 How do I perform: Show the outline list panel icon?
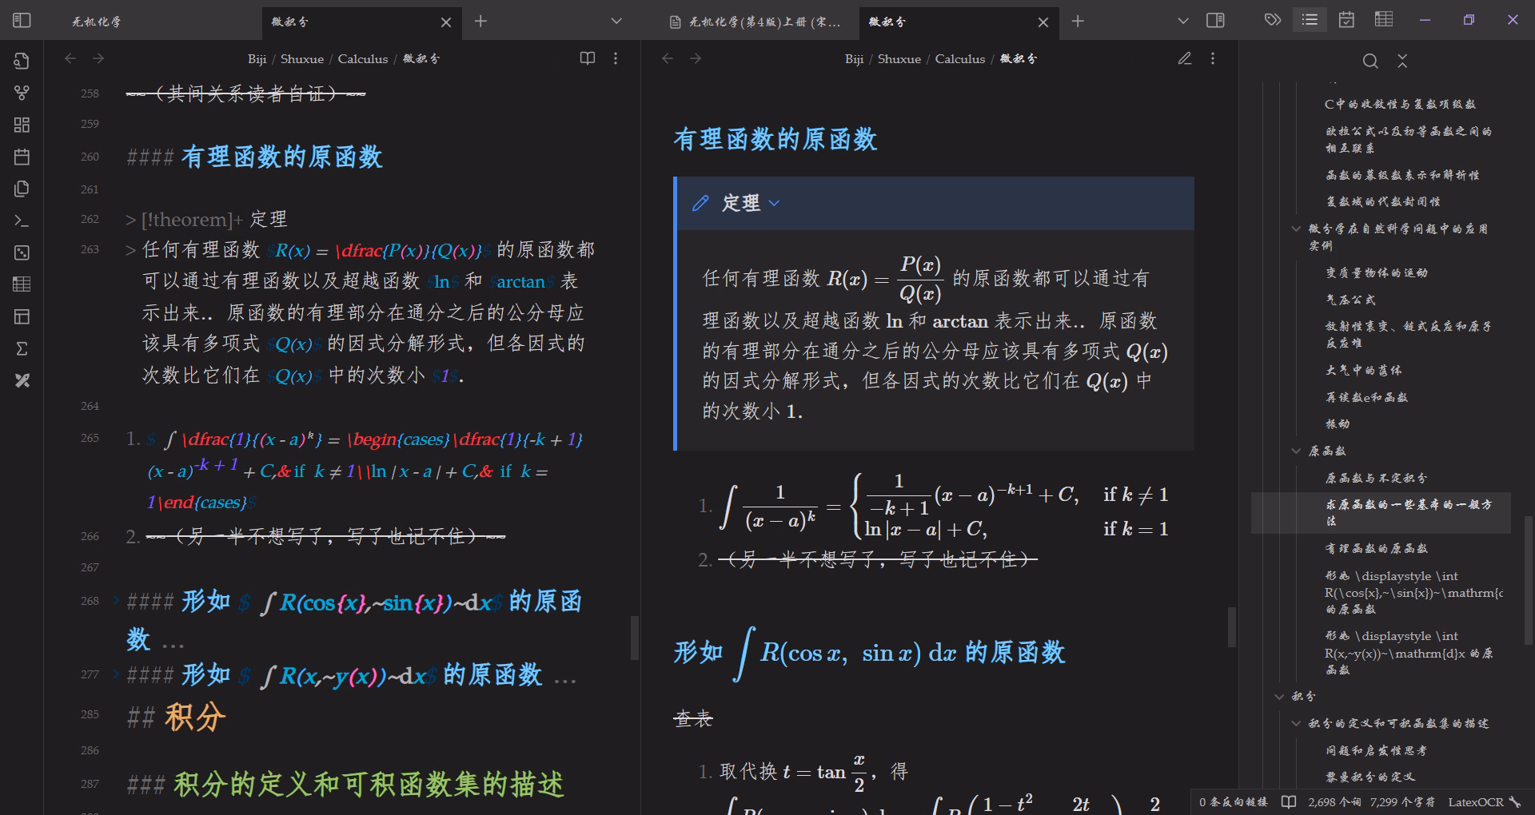tap(1310, 20)
